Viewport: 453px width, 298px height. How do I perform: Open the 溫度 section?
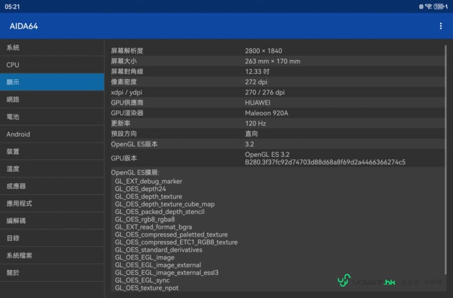point(52,169)
